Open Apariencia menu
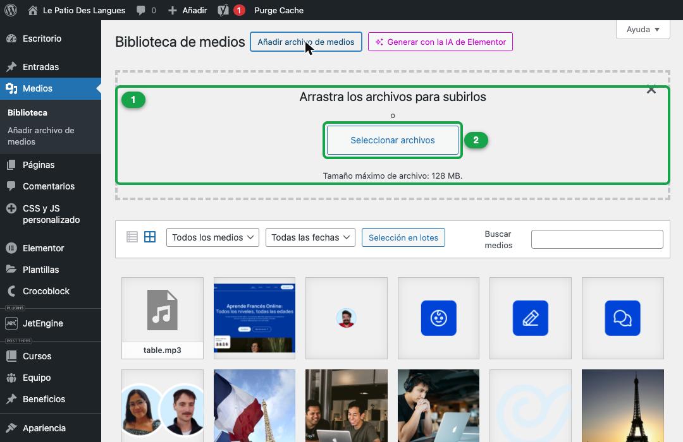Viewport: 683px width, 442px height. point(51,427)
